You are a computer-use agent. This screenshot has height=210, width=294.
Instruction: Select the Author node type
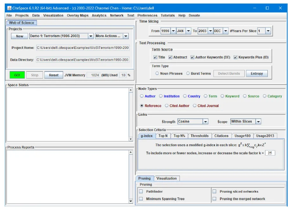[x=142, y=96]
